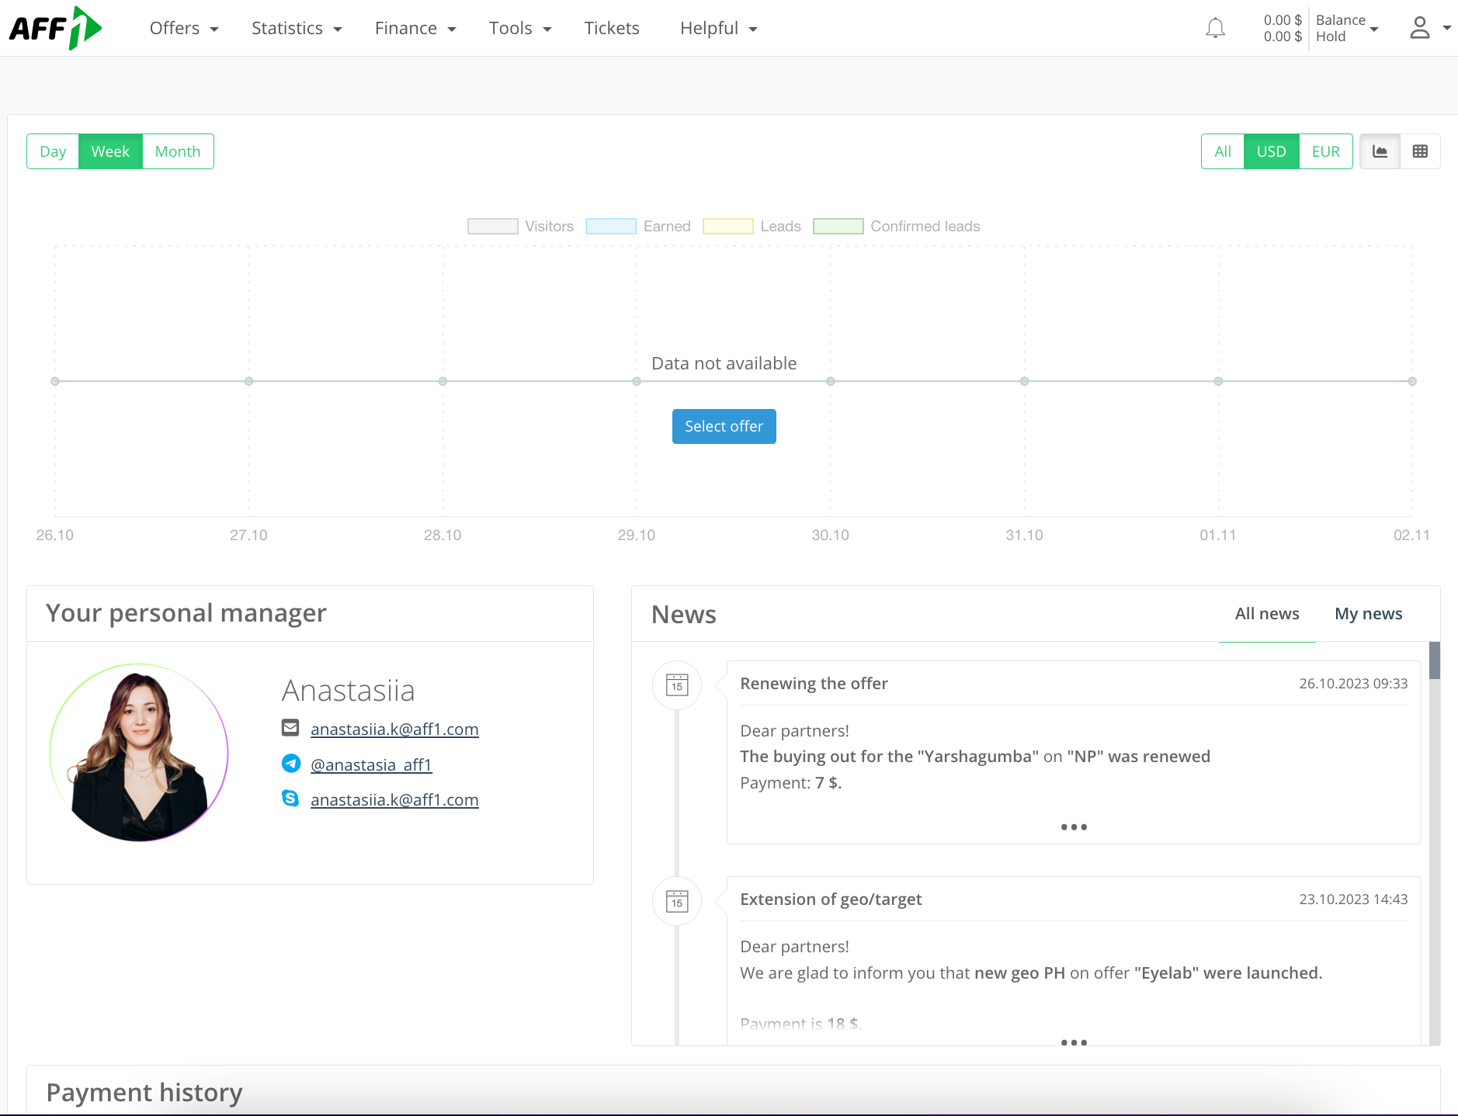Image resolution: width=1458 pixels, height=1116 pixels.
Task: Click the email envelope icon for Anastasiia
Action: (290, 728)
